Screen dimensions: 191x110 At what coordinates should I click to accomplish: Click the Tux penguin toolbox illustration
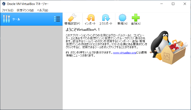coord(169,48)
